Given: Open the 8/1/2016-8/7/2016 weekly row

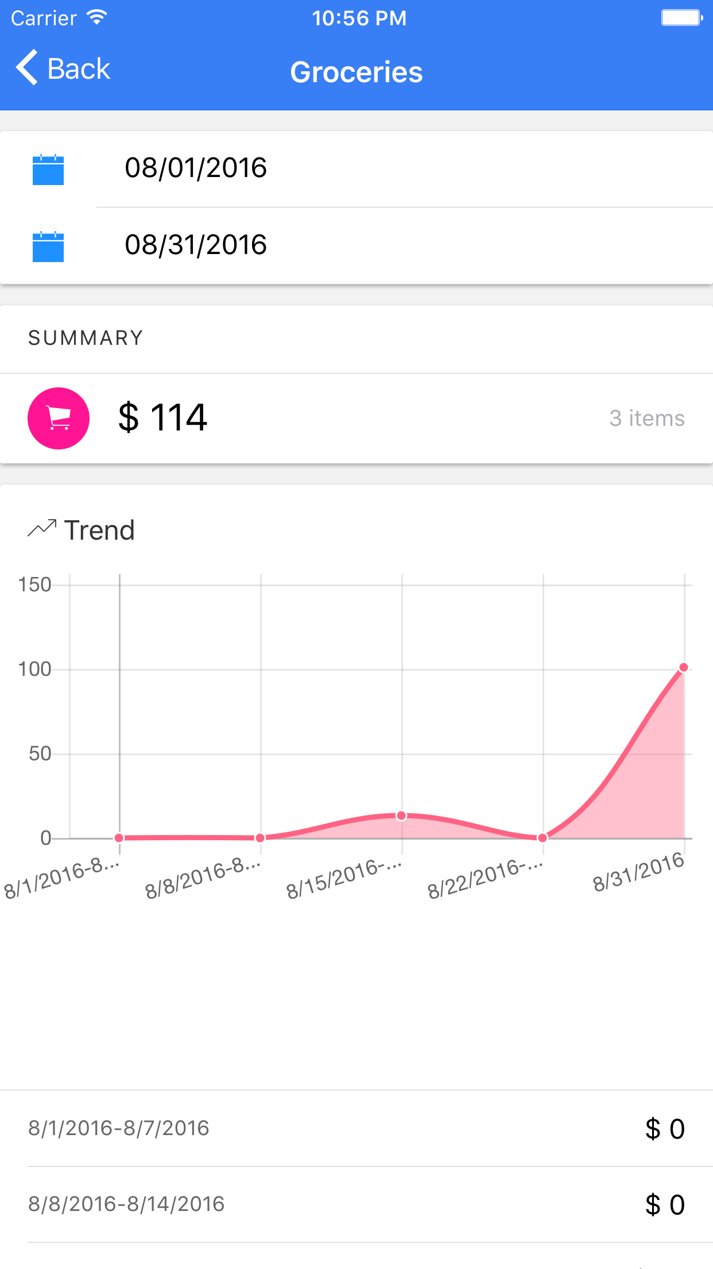Looking at the screenshot, I should pos(356,1128).
